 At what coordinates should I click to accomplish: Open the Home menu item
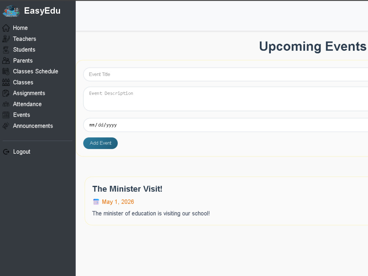20,28
